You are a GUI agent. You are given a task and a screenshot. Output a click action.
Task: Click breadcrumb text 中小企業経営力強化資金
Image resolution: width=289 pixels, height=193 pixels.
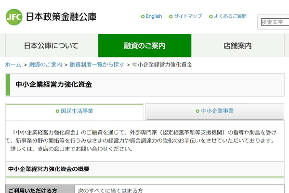tap(162, 65)
